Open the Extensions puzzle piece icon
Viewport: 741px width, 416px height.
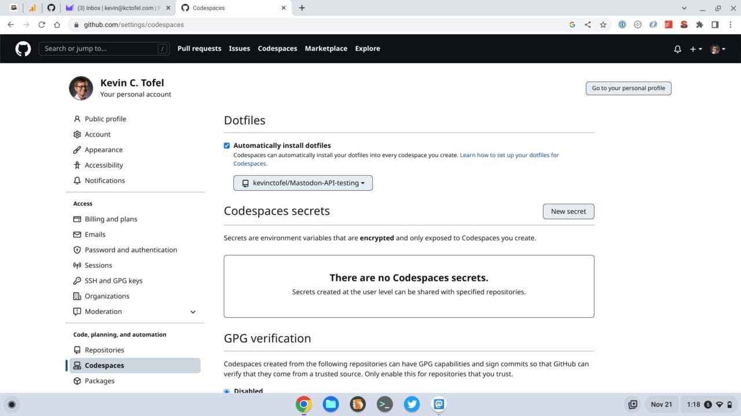(699, 25)
